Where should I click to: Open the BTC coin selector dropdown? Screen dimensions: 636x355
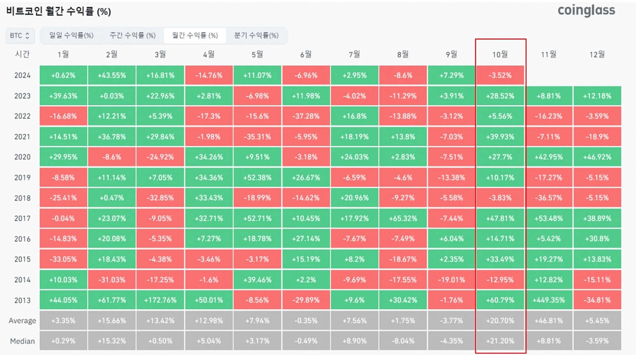20,35
